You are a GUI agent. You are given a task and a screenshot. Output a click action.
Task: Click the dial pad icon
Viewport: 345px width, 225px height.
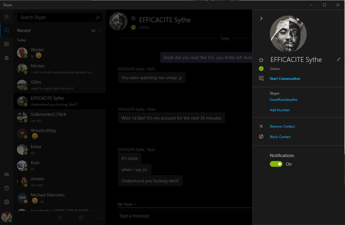tap(60, 218)
